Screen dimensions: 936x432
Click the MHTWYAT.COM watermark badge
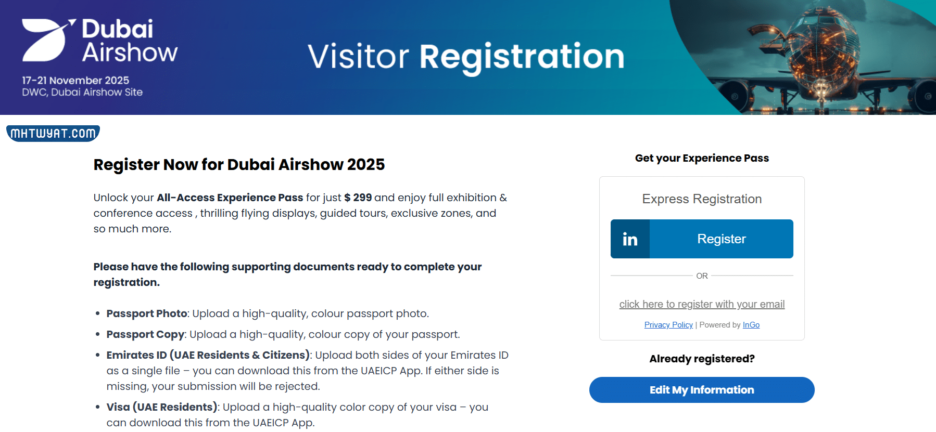pyautogui.click(x=53, y=134)
